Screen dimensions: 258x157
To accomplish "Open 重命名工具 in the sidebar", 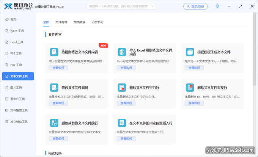I will click(18, 99).
